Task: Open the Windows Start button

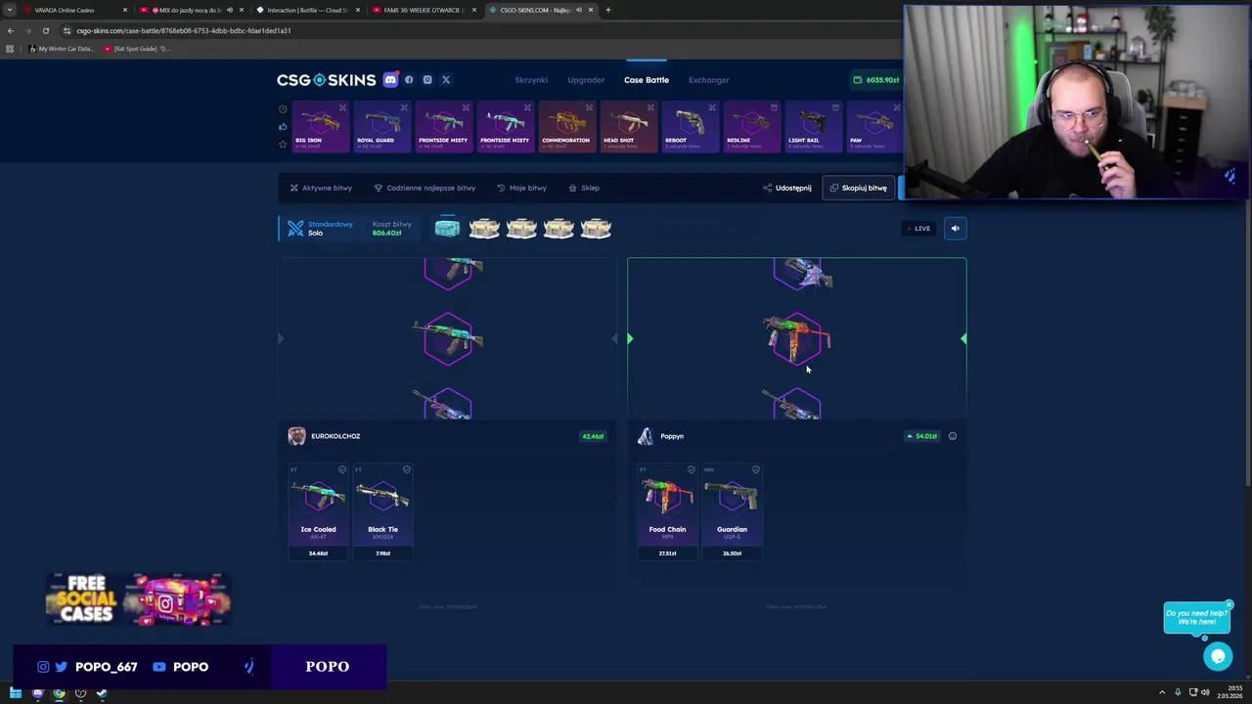Action: [16, 693]
